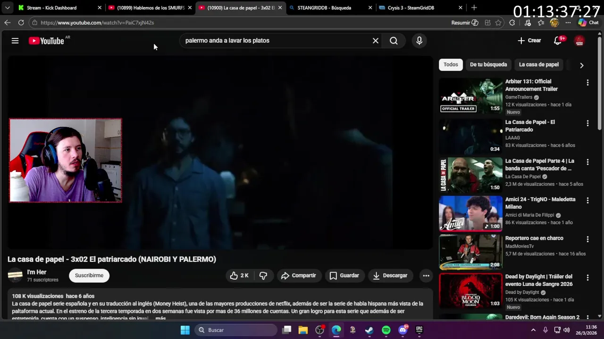Open media control music icon in toolbar
Screen dimensions: 604x339
click(x=528, y=23)
